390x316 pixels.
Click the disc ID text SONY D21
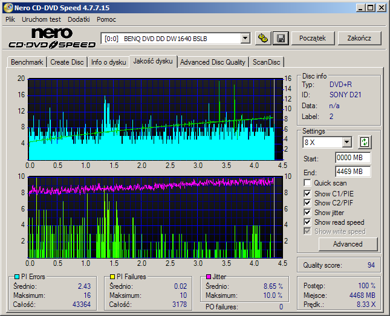coord(345,95)
